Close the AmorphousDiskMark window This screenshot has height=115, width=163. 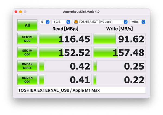(x=16, y=12)
